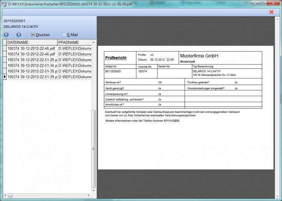Click row selector of the 22-51-29 file row
The height and width of the screenshot is (201, 282).
[x=5, y=60]
